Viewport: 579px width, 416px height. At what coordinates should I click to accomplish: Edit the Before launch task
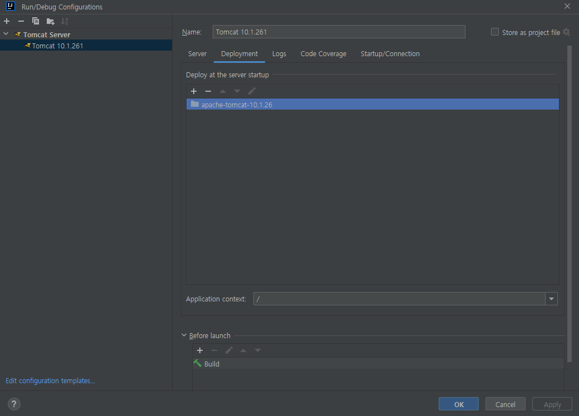229,350
